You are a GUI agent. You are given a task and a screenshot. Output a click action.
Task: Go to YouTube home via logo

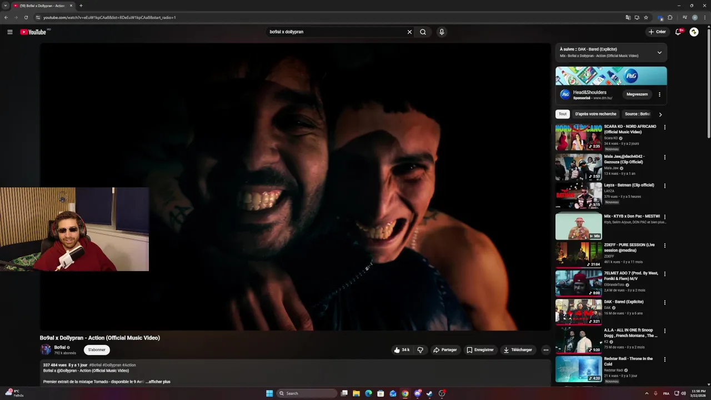tap(33, 32)
